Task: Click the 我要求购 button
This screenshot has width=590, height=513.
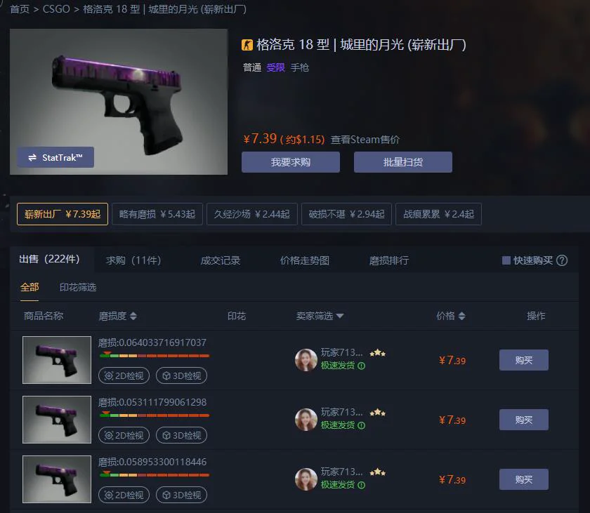Action: point(291,162)
